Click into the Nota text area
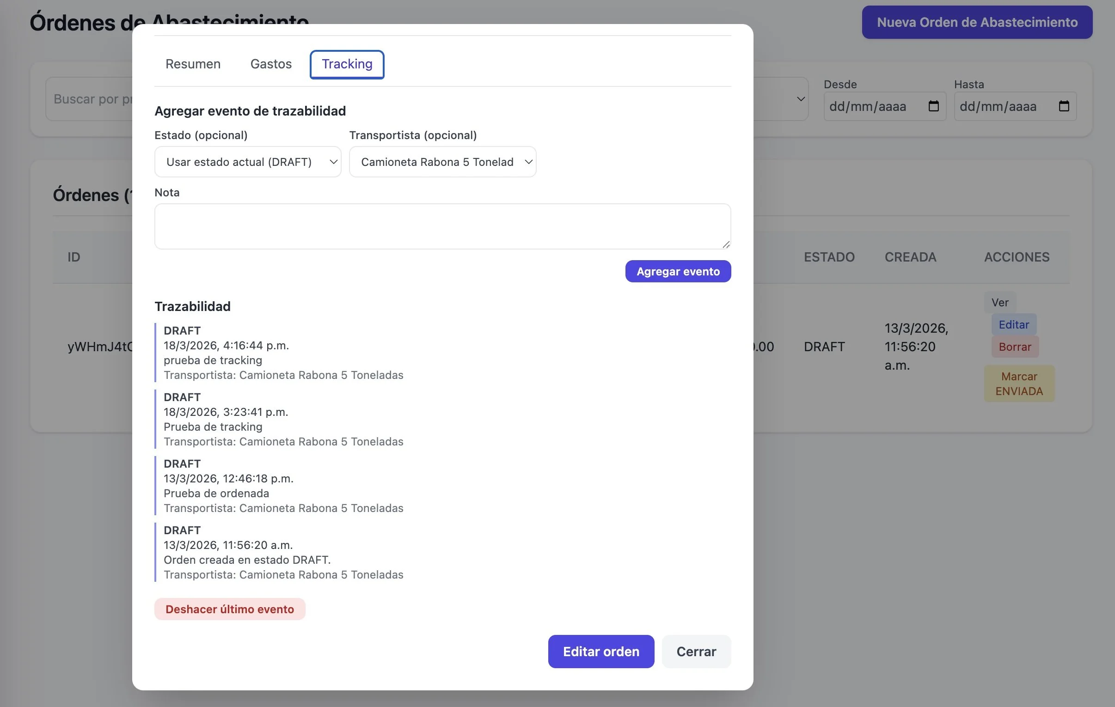The image size is (1115, 707). (x=442, y=226)
